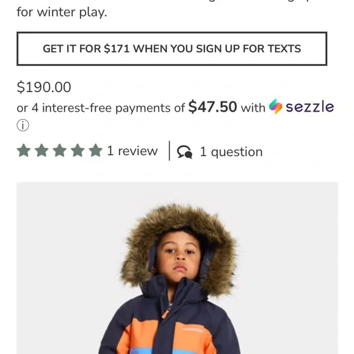This screenshot has height=354, width=354.
Task: Select the third rating star
Action: point(60,150)
